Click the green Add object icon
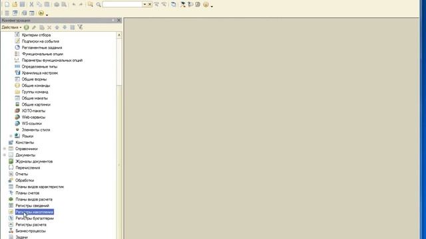 [27, 27]
